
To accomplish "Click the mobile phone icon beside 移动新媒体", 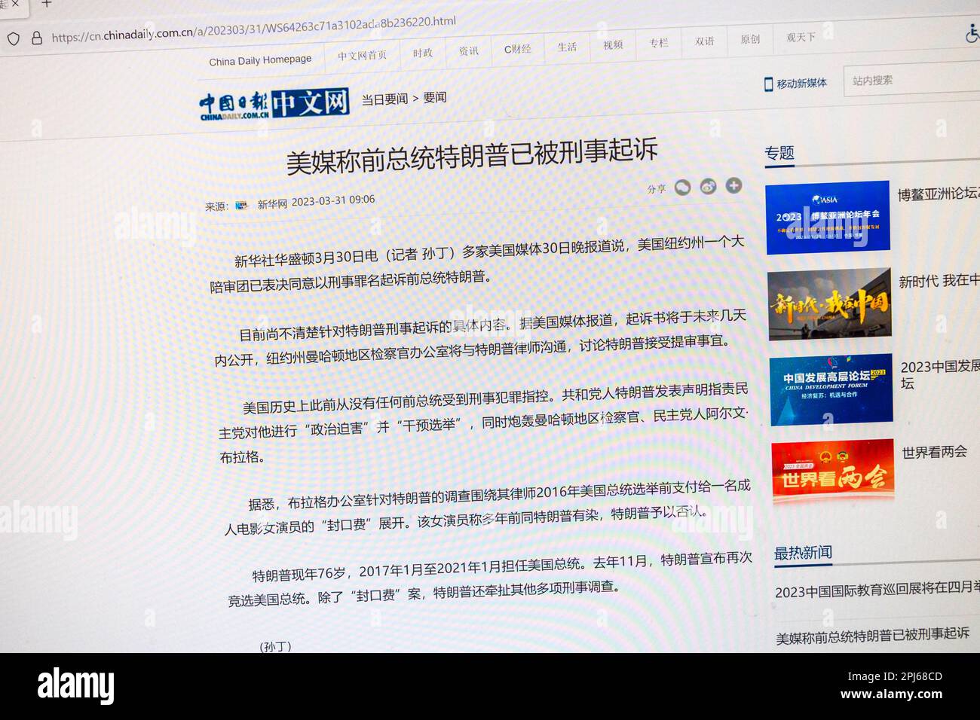I will tap(768, 84).
